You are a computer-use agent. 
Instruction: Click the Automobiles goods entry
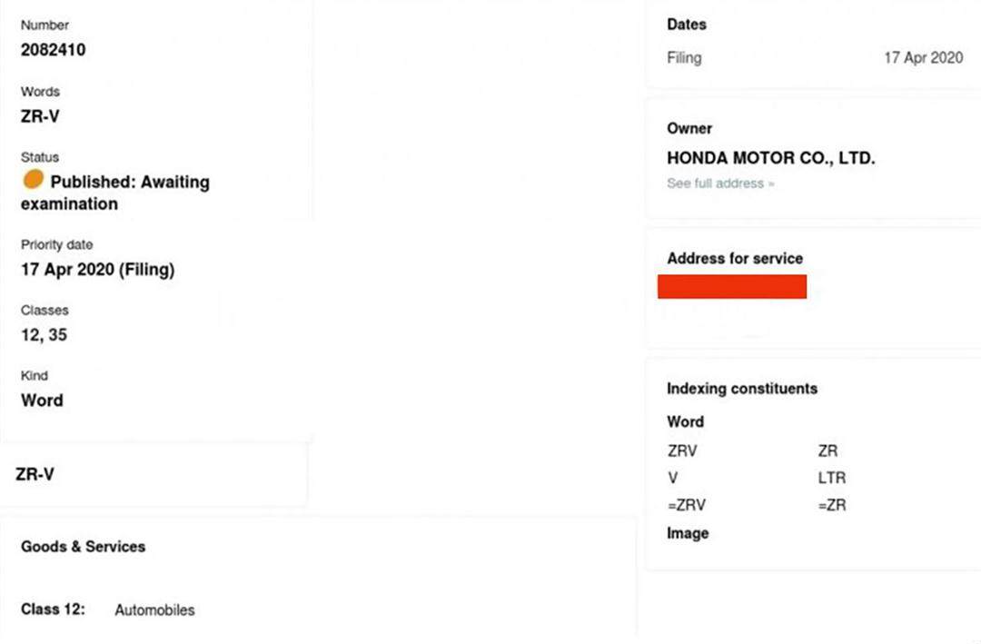pos(154,610)
